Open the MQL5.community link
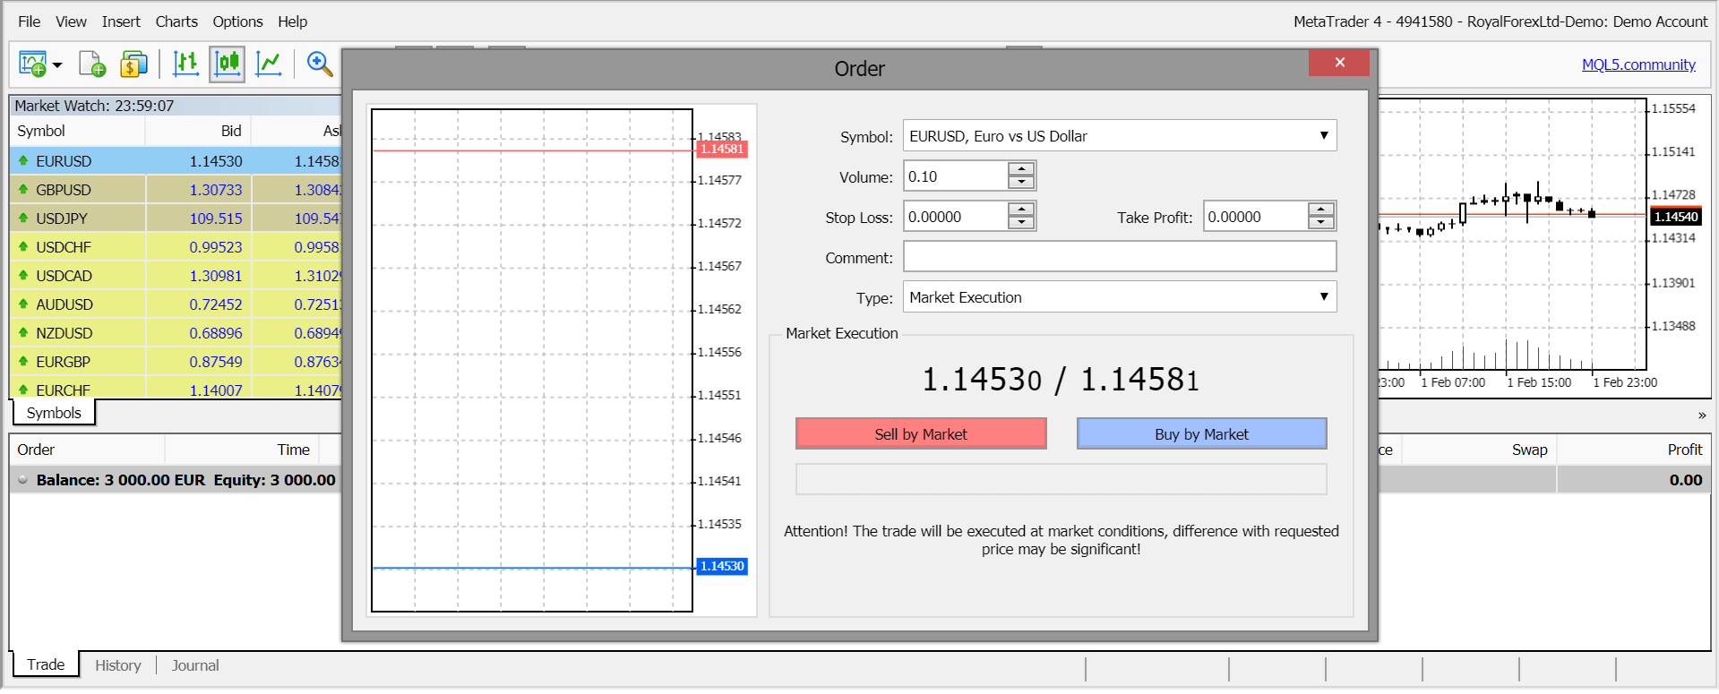1719x694 pixels. pos(1638,64)
